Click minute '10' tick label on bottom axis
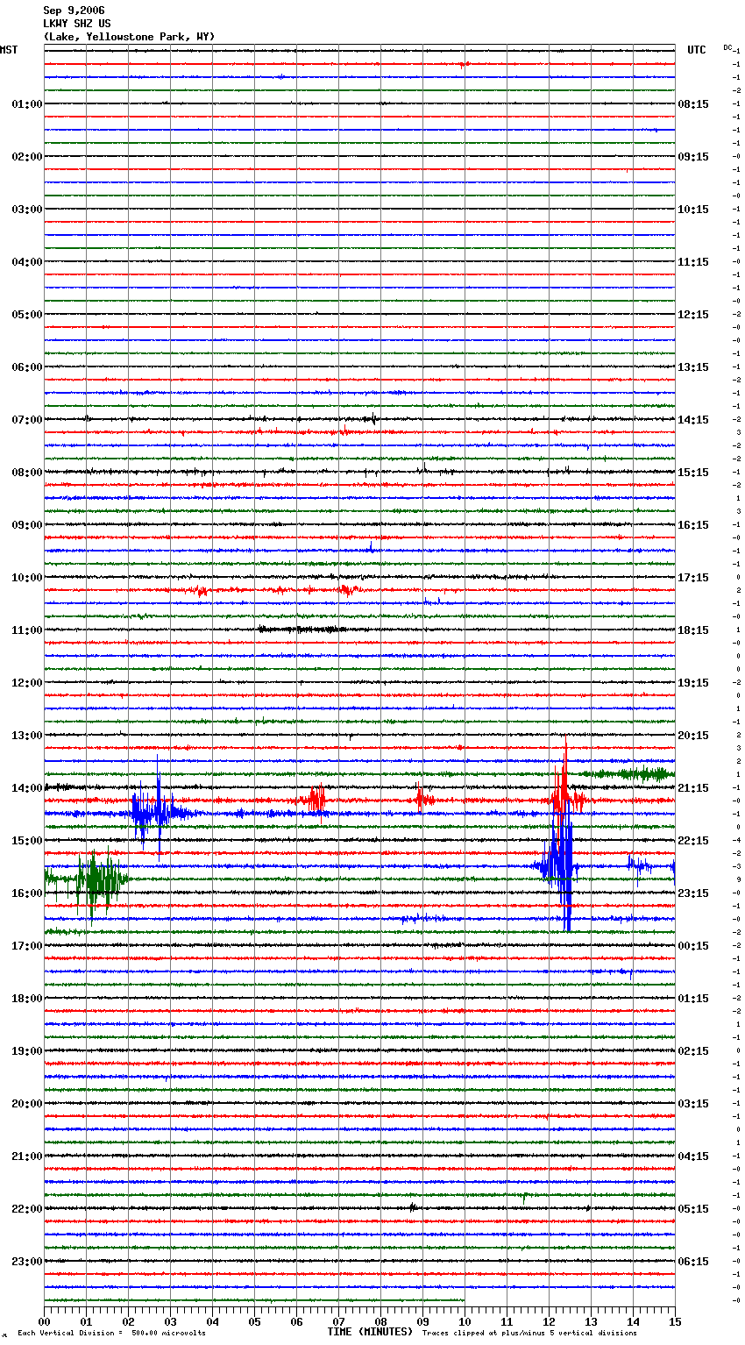This screenshot has height=1345, width=745. (x=465, y=1321)
